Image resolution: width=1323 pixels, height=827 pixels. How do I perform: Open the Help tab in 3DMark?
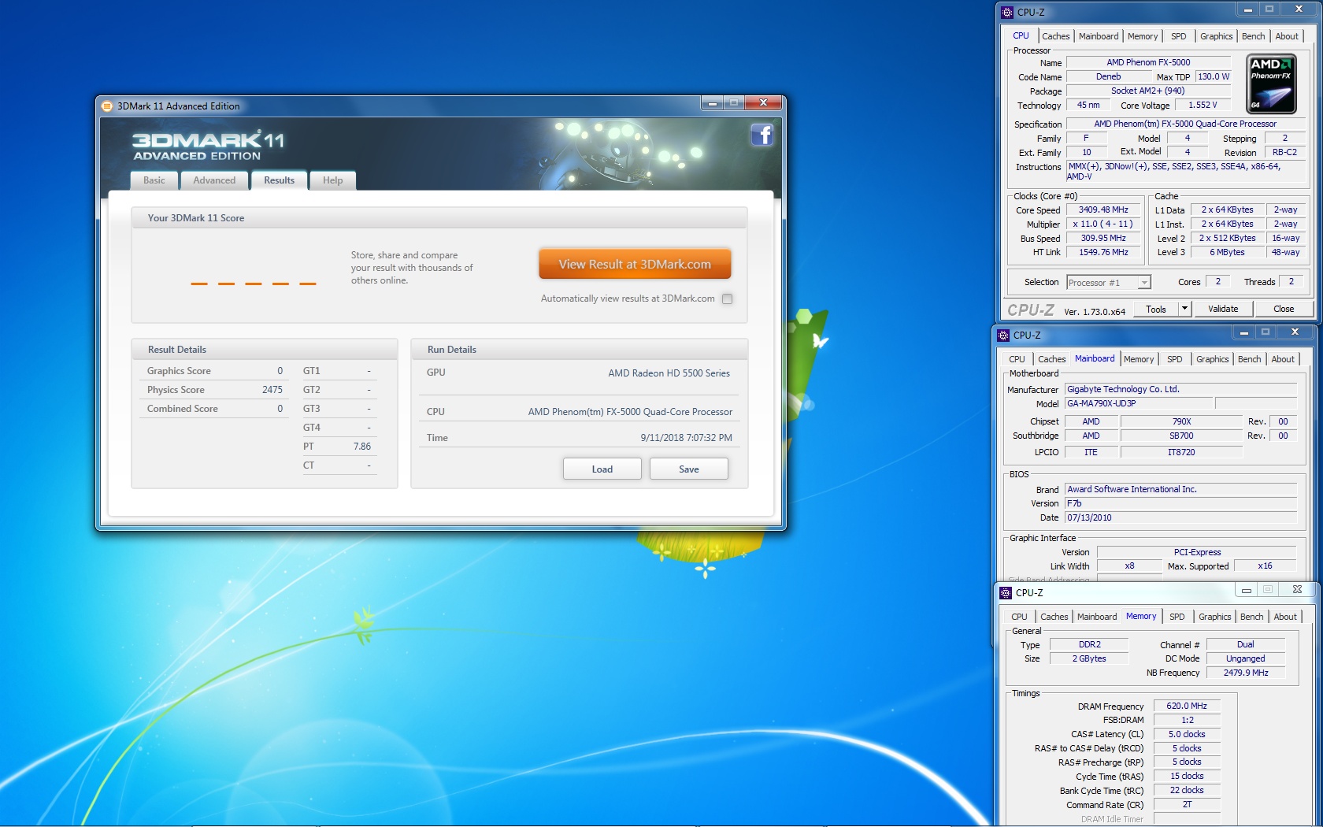click(332, 180)
